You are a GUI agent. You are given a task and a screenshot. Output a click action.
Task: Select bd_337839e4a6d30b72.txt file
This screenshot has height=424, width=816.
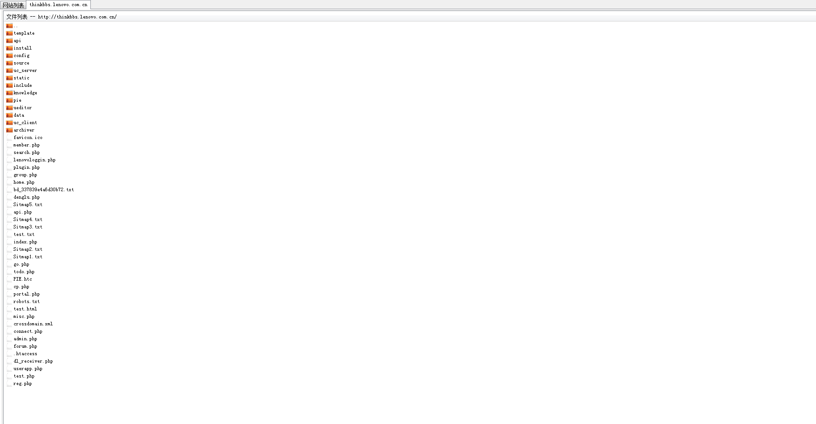[x=43, y=190]
